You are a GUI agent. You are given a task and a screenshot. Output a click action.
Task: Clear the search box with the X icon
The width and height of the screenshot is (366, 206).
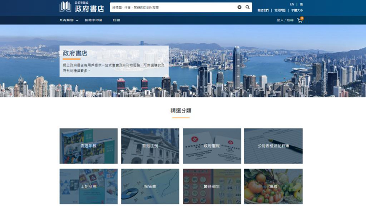239,7
